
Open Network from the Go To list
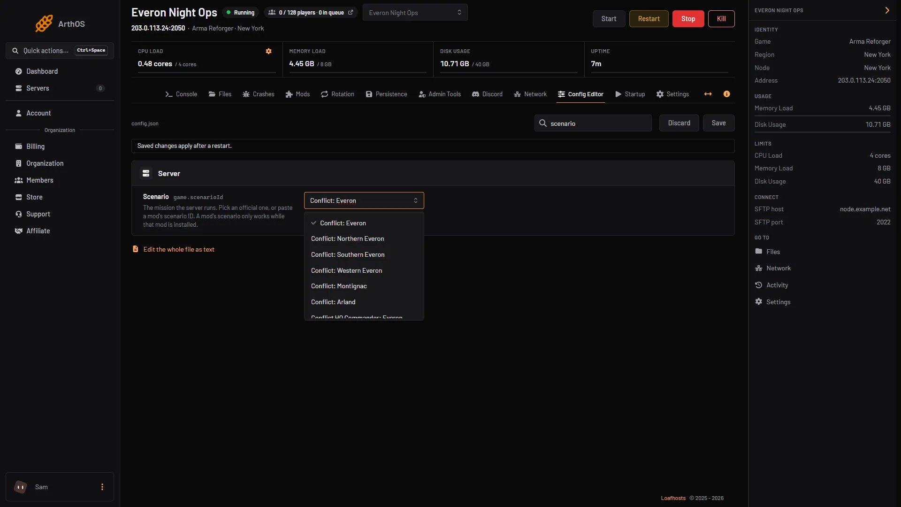tap(772, 268)
